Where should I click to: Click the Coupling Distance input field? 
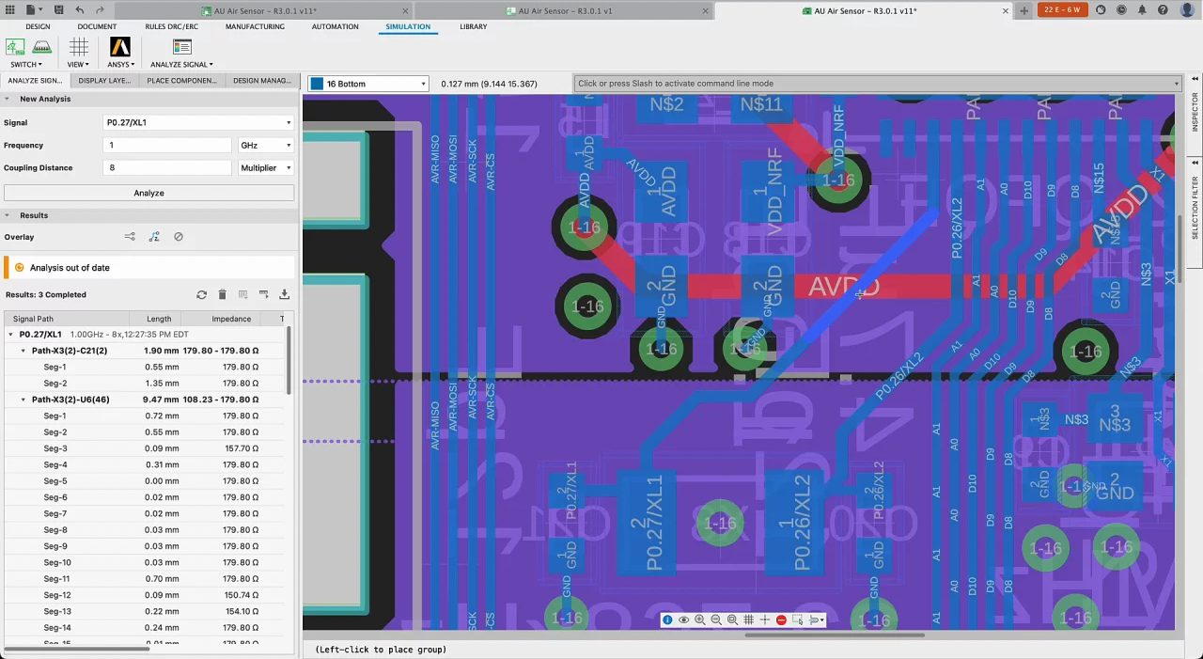click(167, 168)
